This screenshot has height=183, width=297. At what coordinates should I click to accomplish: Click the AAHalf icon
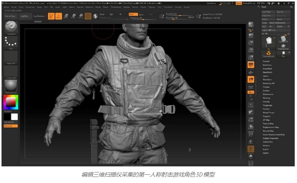tap(251, 57)
